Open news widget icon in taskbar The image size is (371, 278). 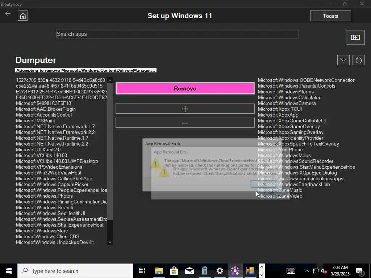[291, 271]
